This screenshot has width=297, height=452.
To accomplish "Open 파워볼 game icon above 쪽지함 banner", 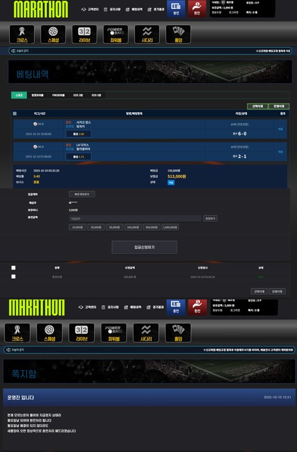I will click(114, 332).
